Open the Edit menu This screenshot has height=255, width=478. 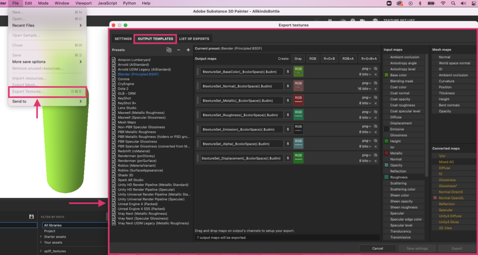(x=28, y=3)
